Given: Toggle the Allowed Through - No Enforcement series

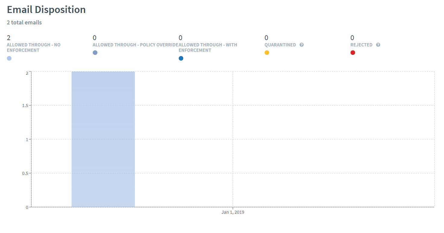Looking at the screenshot, I should tap(33, 47).
